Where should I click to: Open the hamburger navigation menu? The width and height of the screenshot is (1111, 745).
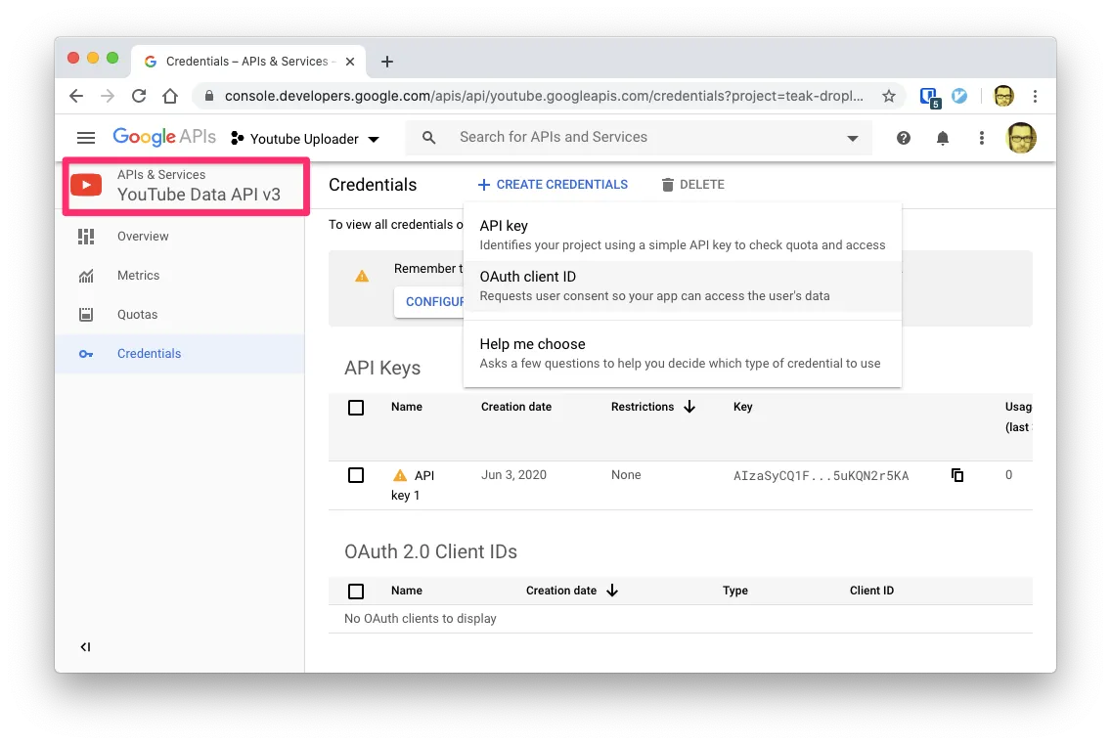[86, 138]
